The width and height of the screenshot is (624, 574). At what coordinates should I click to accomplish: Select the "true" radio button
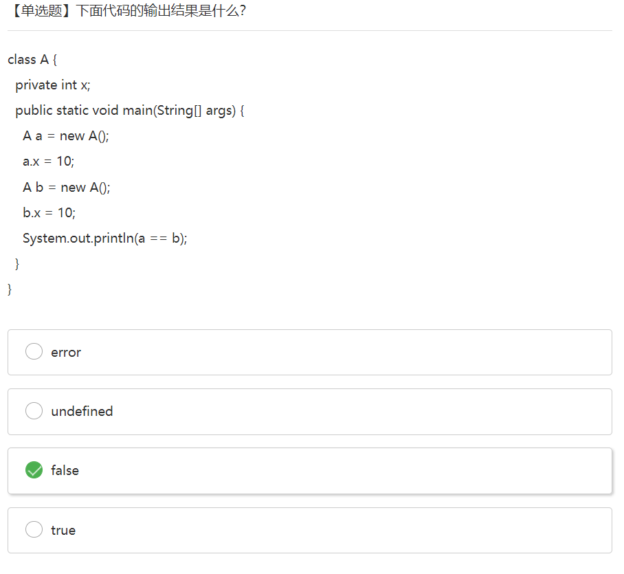coord(34,530)
